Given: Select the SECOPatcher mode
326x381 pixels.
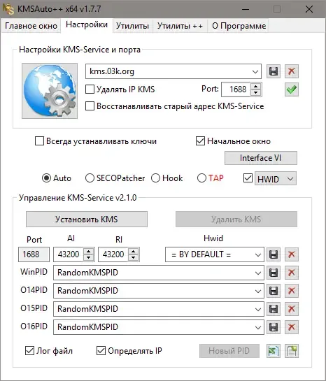Looking at the screenshot, I should [x=90, y=178].
